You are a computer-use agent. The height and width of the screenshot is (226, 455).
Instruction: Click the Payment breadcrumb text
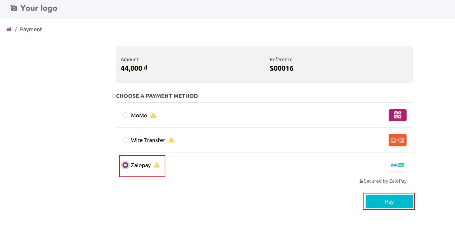[x=31, y=29]
